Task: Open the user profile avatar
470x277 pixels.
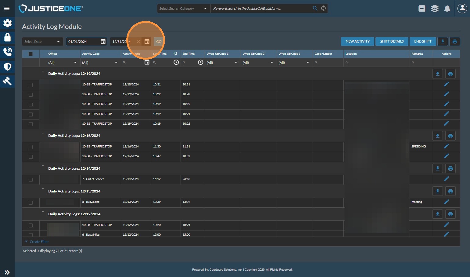Action: [462, 9]
